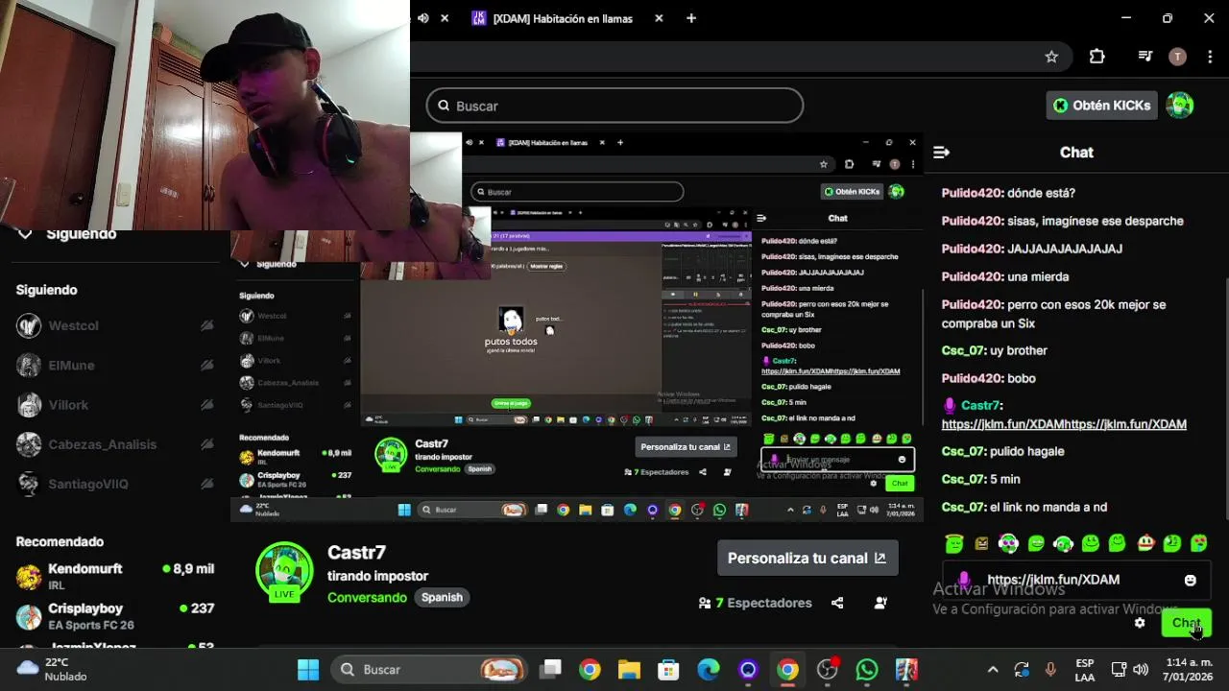The height and width of the screenshot is (691, 1229).
Task: Collapse the chat panel with arrow icon
Action: click(941, 152)
